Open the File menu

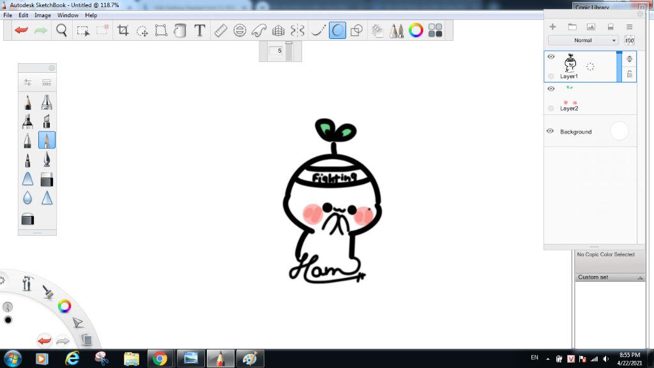[8, 15]
